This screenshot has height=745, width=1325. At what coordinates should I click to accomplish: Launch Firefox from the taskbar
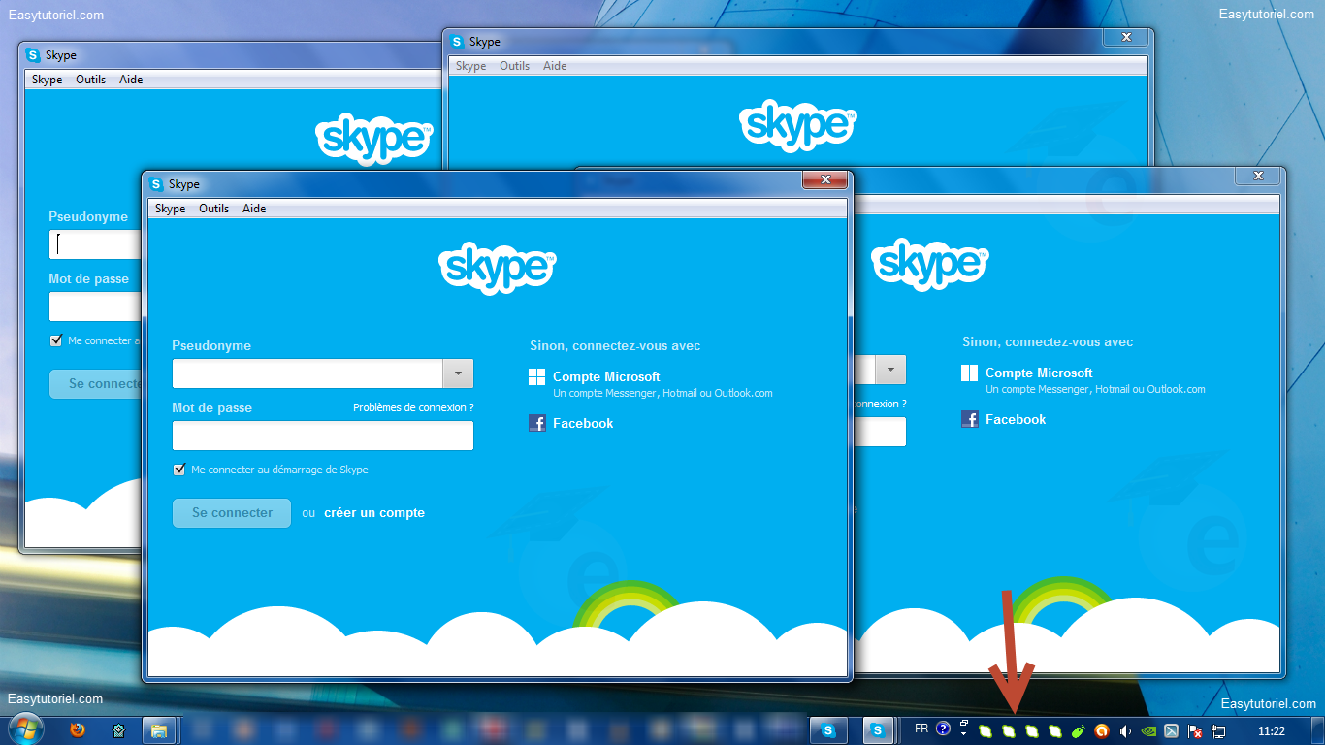(78, 729)
